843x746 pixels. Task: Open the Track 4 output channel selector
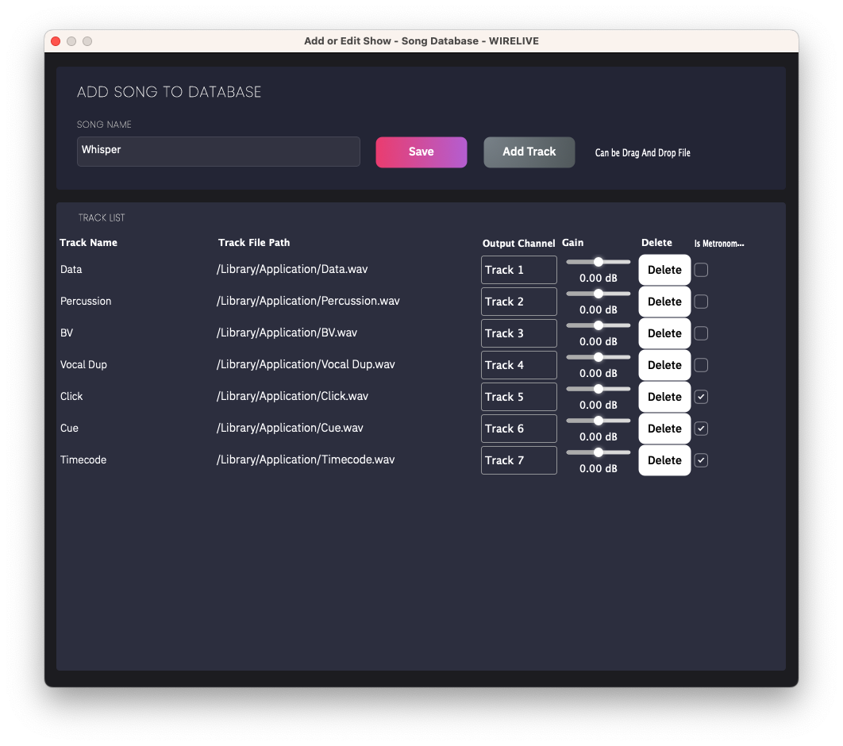pyautogui.click(x=518, y=365)
